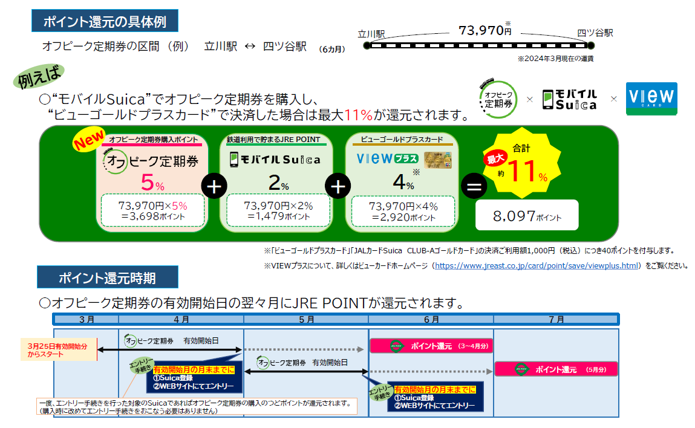Click the navy entry steps box in 4月
This screenshot has height=428, width=695.
pos(194,378)
